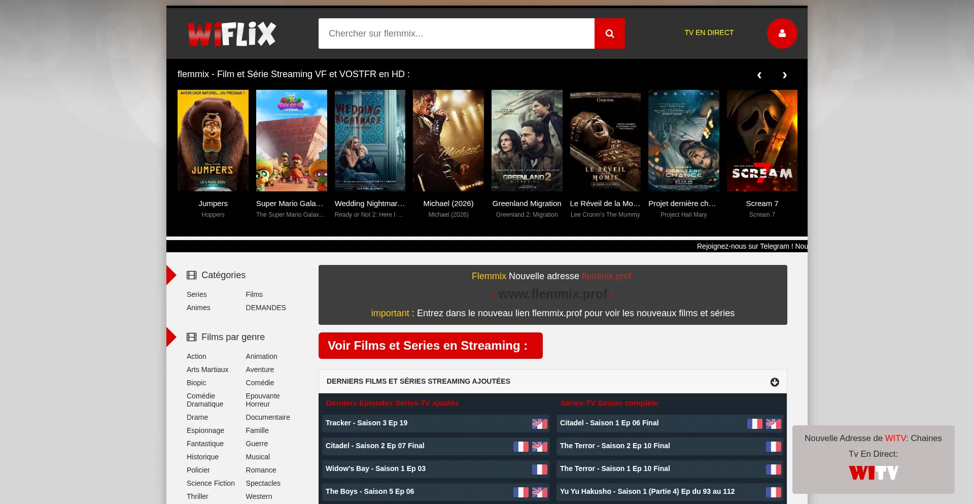974x504 pixels.
Task: Open the Derniers Episodes Séries-TV ajoutés heading
Action: coord(392,403)
